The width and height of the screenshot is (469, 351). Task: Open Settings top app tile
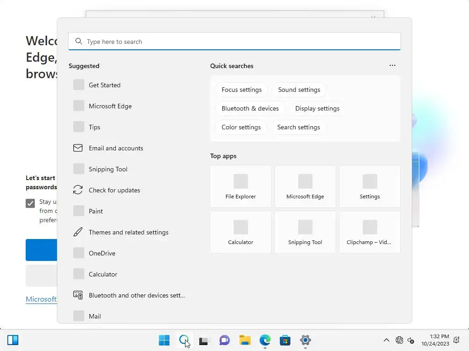370,186
